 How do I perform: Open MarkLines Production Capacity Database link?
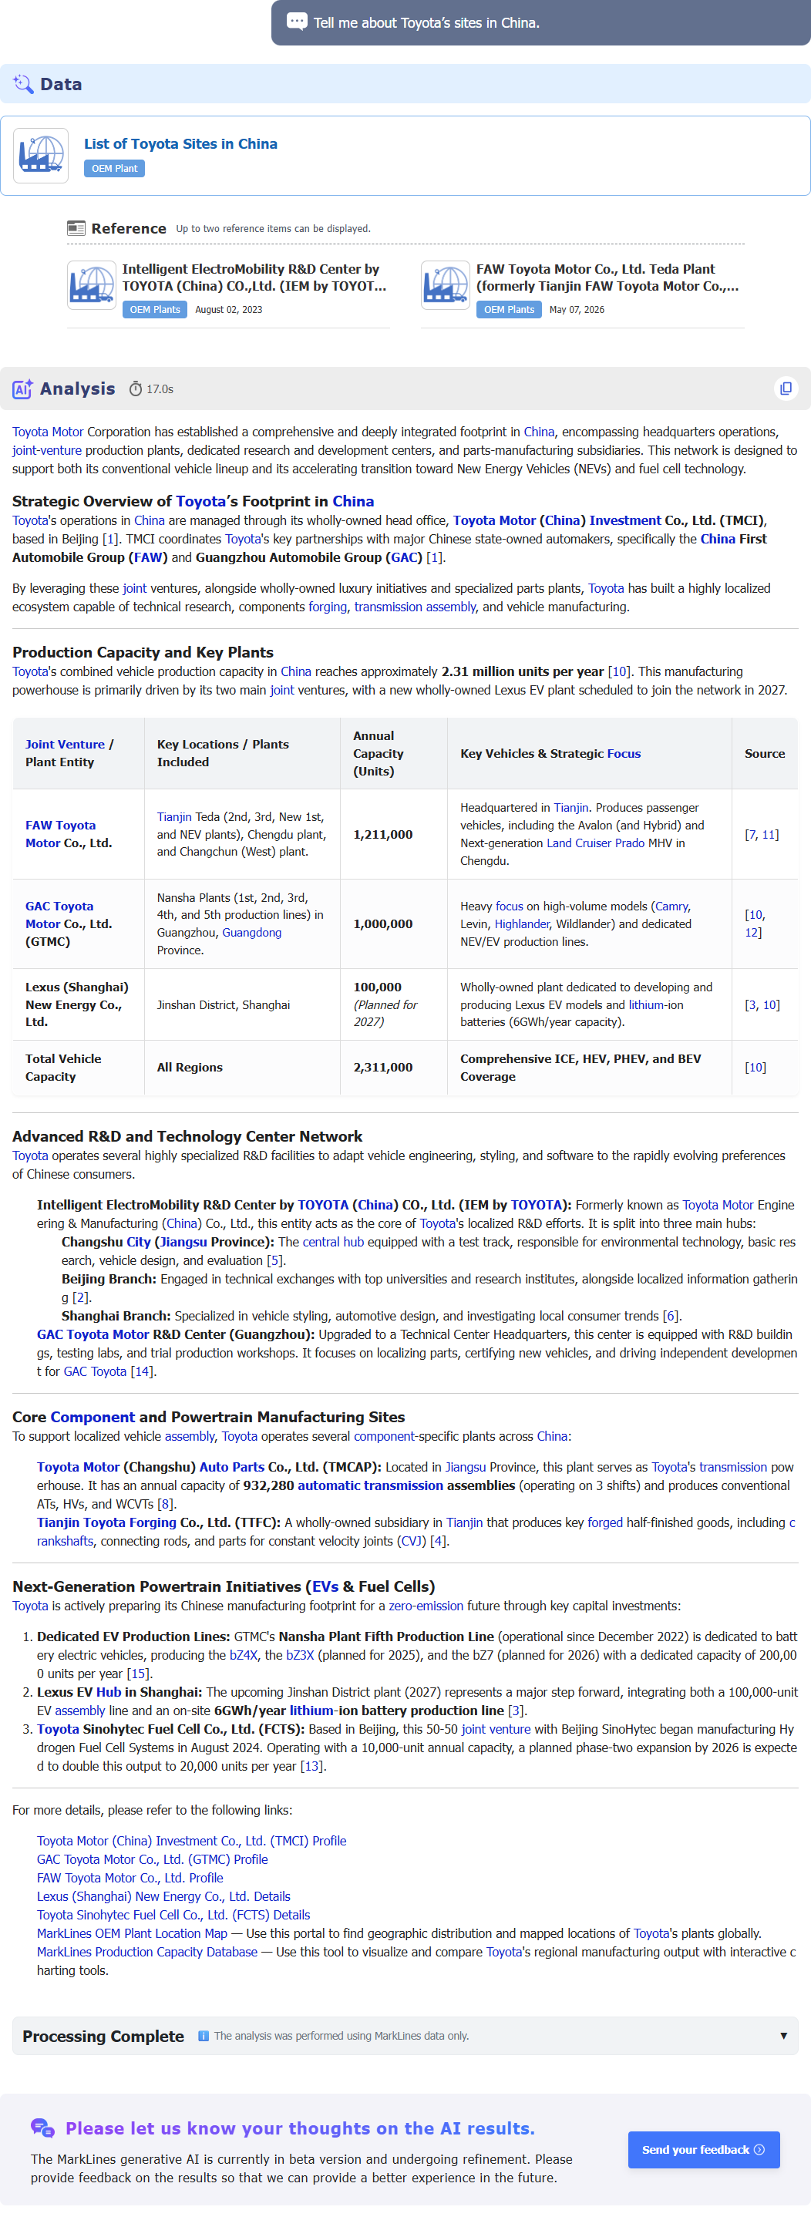pos(147,1952)
